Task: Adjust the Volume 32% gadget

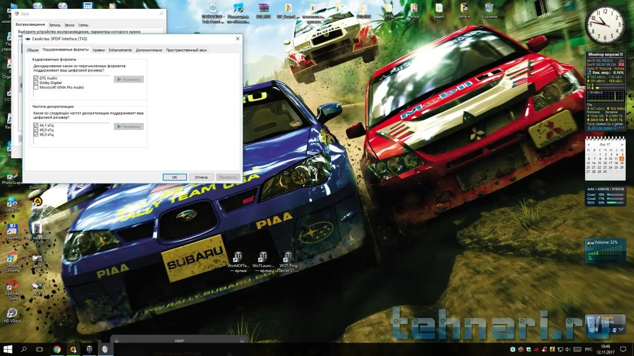Action: 605,251
